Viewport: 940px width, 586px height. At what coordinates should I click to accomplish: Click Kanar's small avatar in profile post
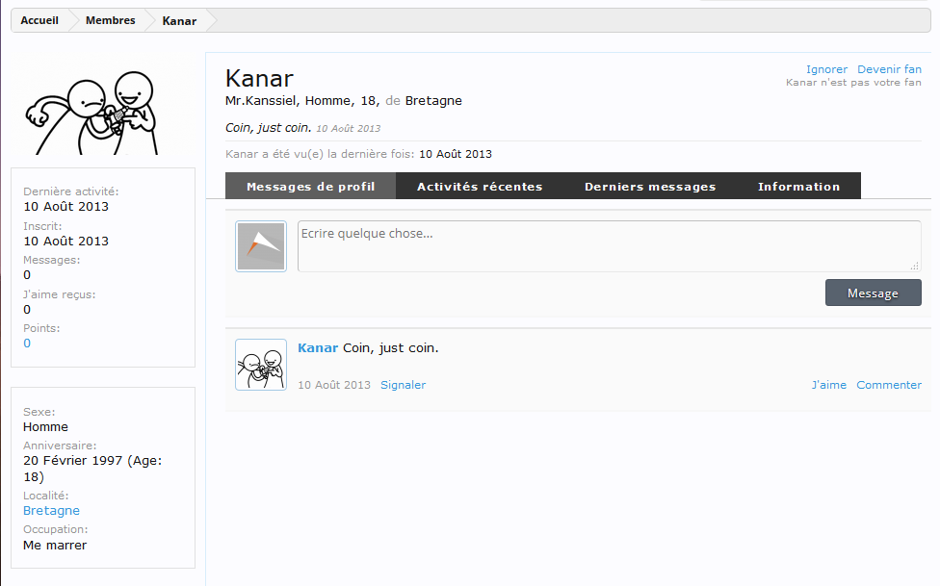coord(261,365)
